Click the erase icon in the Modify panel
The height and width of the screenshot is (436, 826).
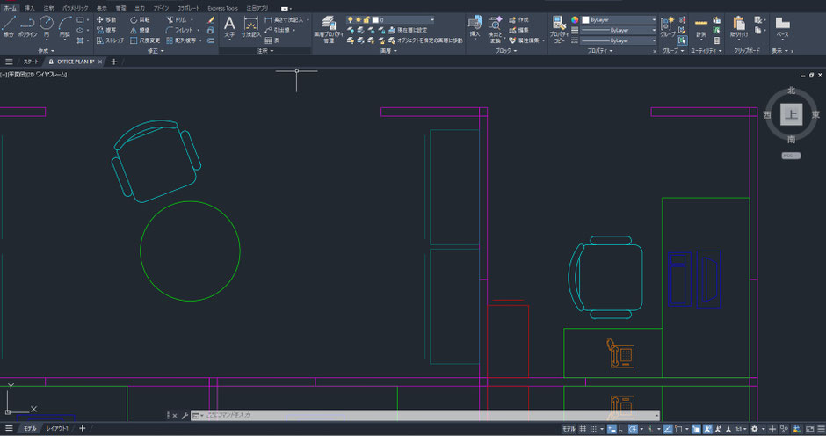[211, 19]
